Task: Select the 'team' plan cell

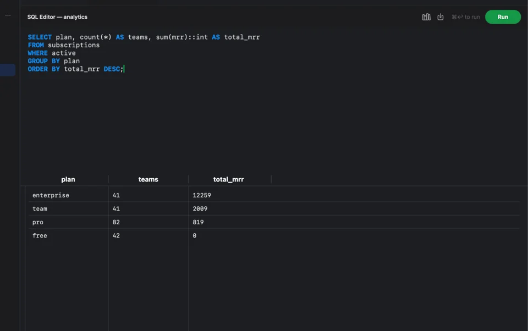Action: click(x=40, y=209)
